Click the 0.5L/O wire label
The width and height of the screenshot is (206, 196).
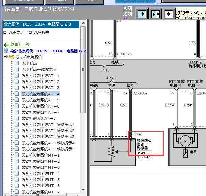(104, 105)
